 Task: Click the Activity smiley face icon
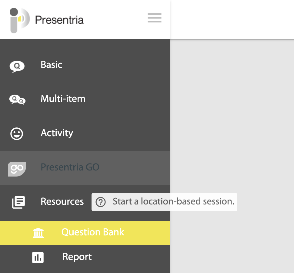coord(17,134)
